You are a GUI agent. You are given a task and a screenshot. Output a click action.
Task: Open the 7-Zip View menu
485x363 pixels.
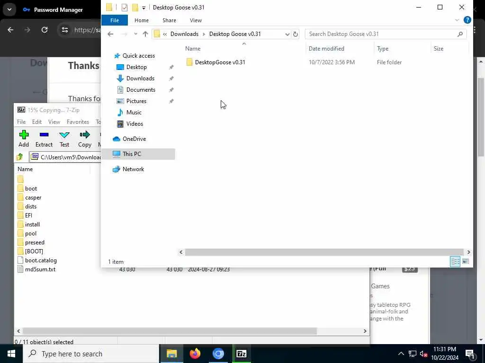(54, 121)
